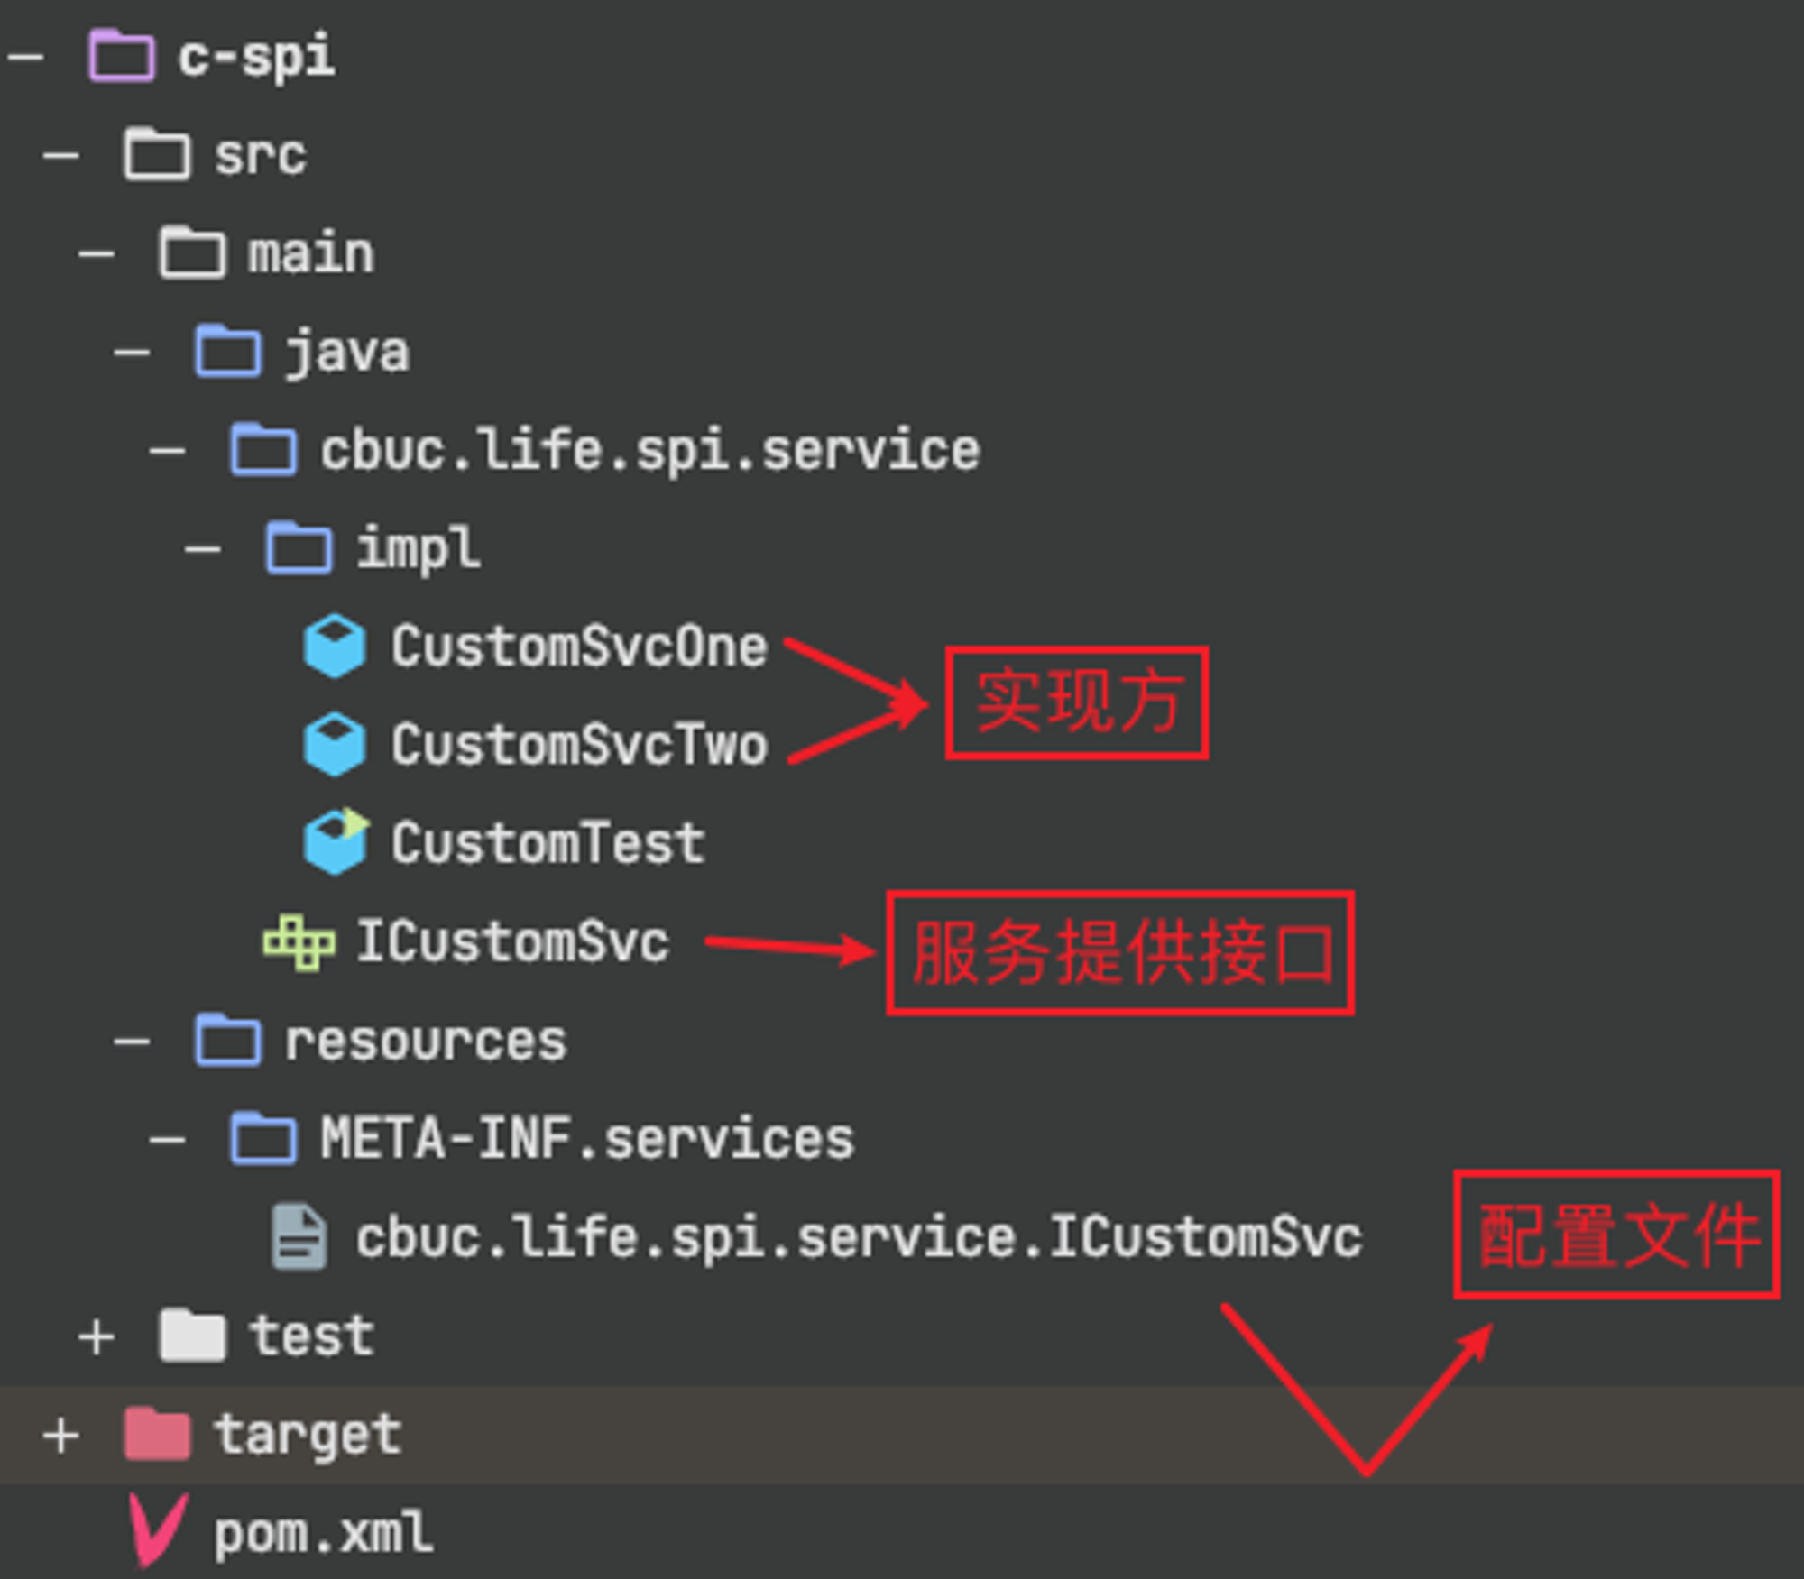Click the pink target folder icon

[157, 1434]
